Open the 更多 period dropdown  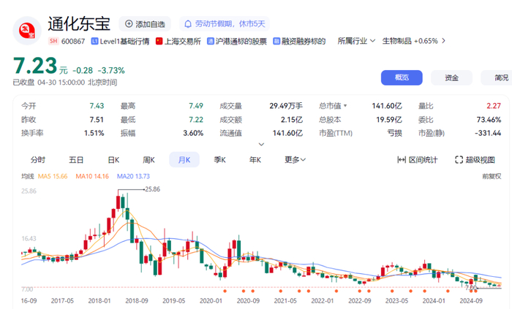[295, 160]
